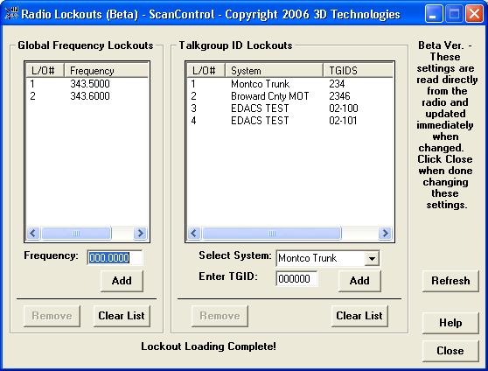Add the frequency to global lockouts
The width and height of the screenshot is (488, 371).
coord(122,281)
